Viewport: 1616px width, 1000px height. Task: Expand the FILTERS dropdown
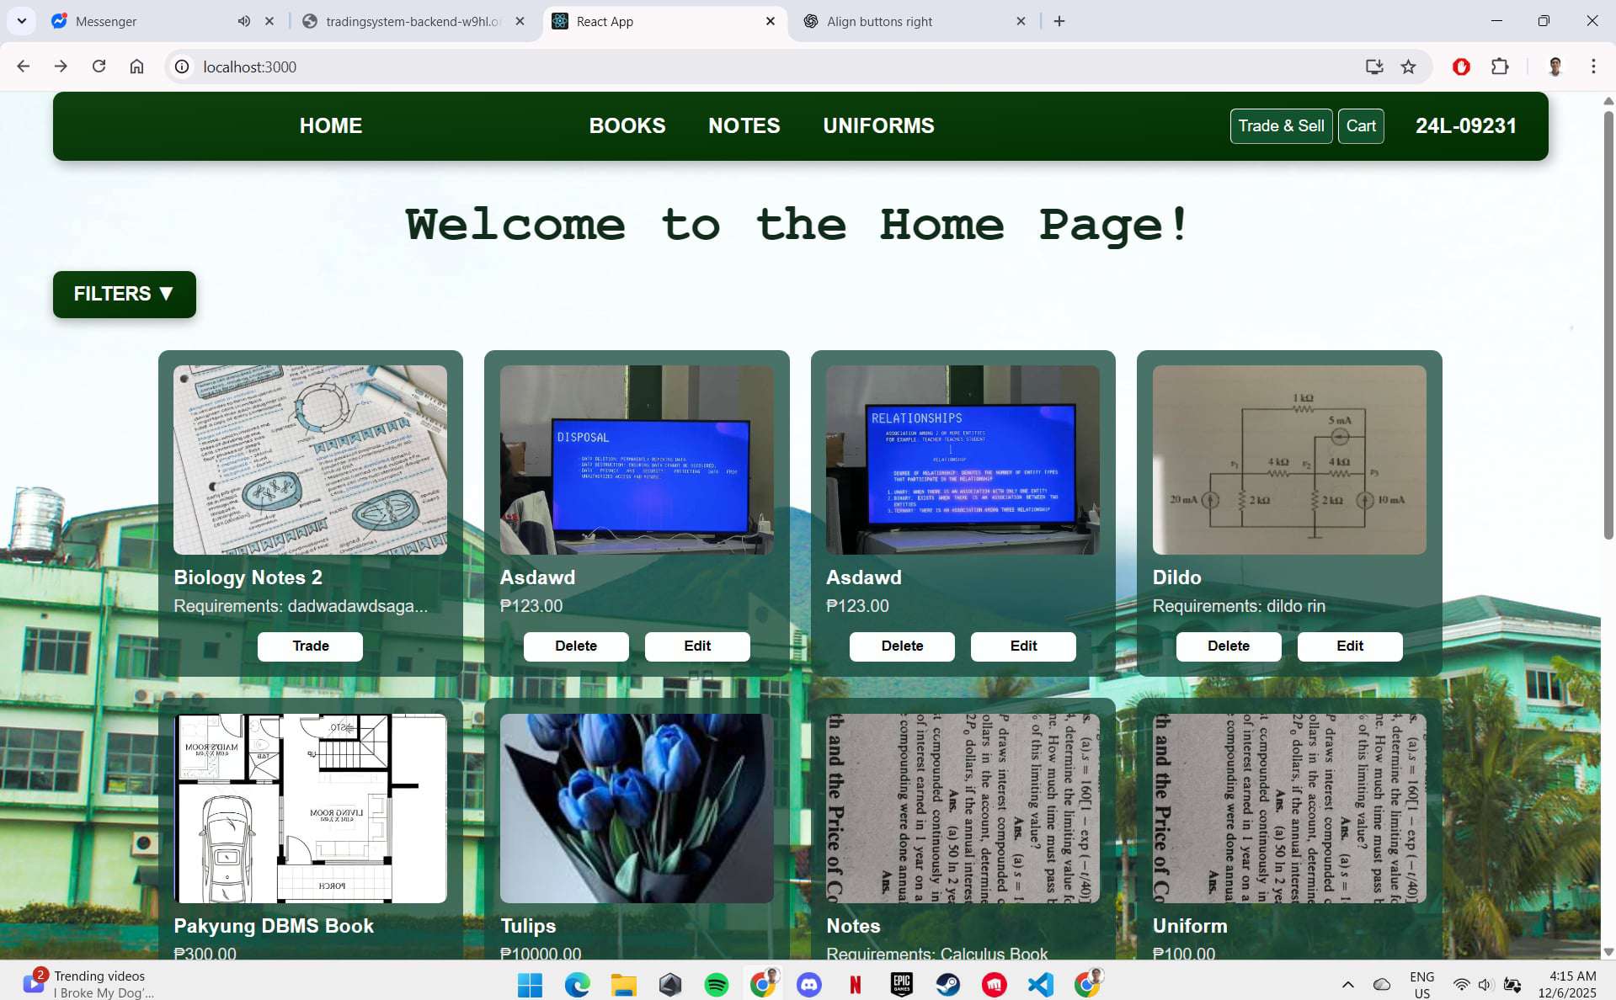[x=124, y=294]
